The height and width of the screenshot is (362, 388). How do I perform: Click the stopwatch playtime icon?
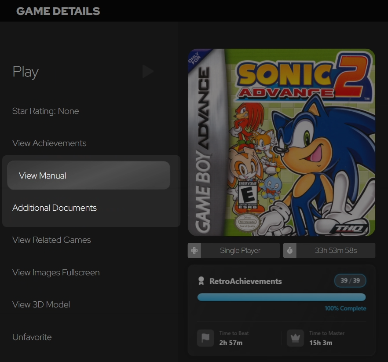pyautogui.click(x=290, y=250)
